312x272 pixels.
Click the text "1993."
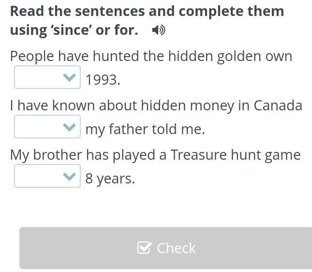click(103, 80)
